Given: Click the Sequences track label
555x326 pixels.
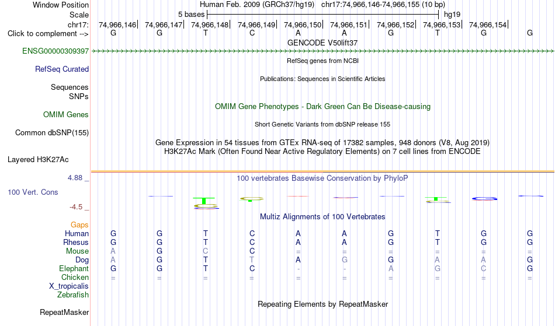Looking at the screenshot, I should tap(70, 87).
